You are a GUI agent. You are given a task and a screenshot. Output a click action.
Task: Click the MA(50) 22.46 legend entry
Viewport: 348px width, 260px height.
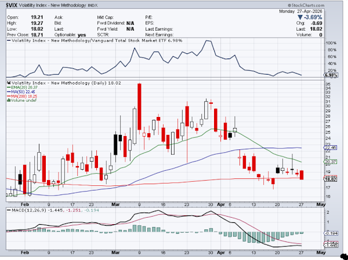21,91
